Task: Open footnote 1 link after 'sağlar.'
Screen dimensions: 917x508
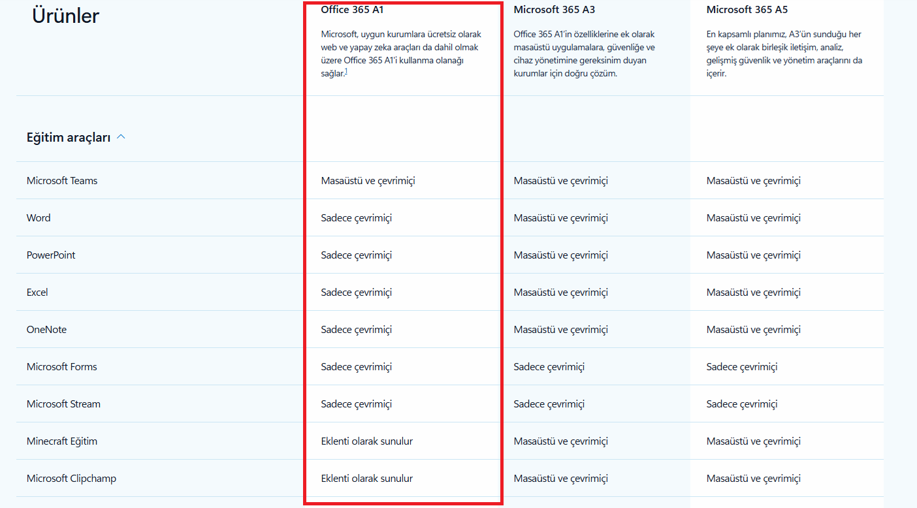Action: pyautogui.click(x=346, y=71)
